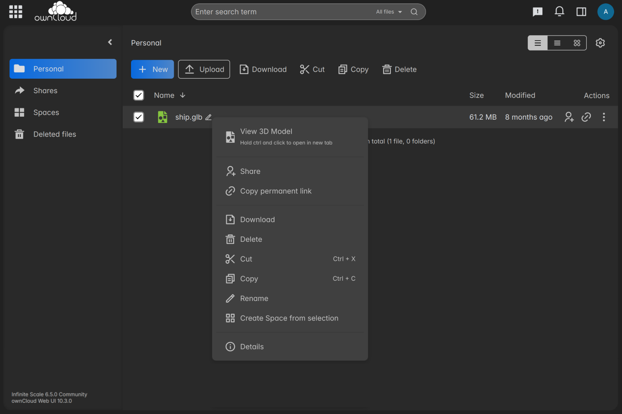The width and height of the screenshot is (622, 414).
Task: Click share people icon in ship.glb row
Action: click(569, 117)
